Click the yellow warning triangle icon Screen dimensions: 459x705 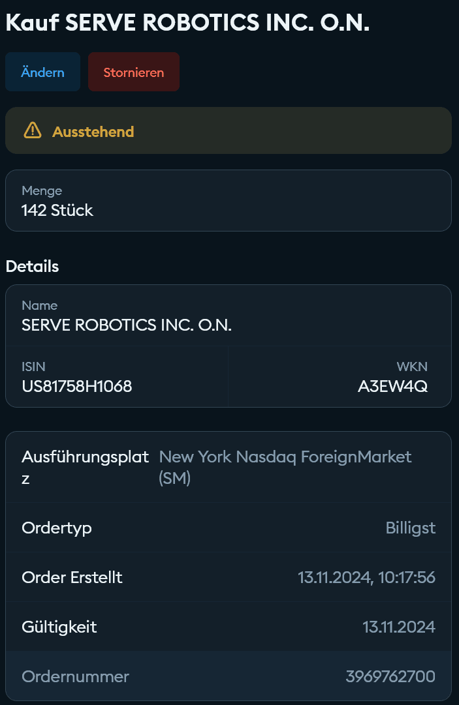(x=33, y=131)
